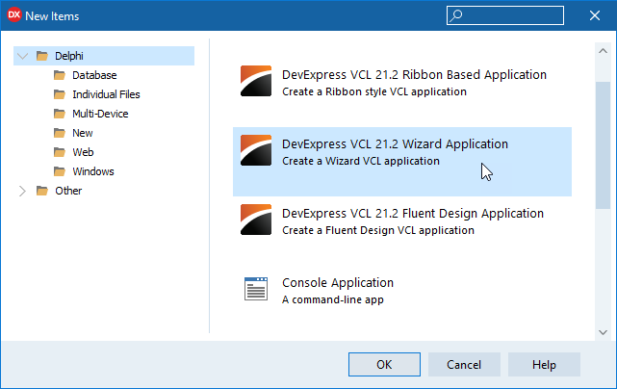Click 'Create a Ribbon style VCL application' text
617x389 pixels.
[374, 91]
